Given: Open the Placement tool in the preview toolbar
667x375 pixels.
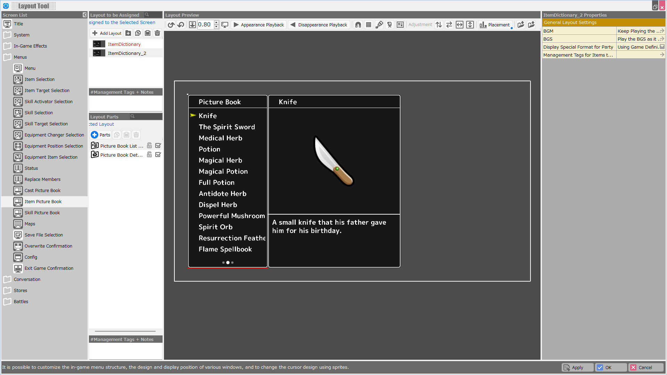Looking at the screenshot, I should (x=495, y=25).
